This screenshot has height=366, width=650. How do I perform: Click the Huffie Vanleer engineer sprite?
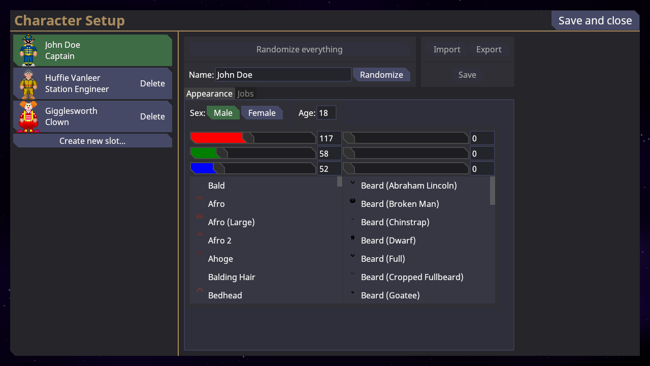coord(28,84)
